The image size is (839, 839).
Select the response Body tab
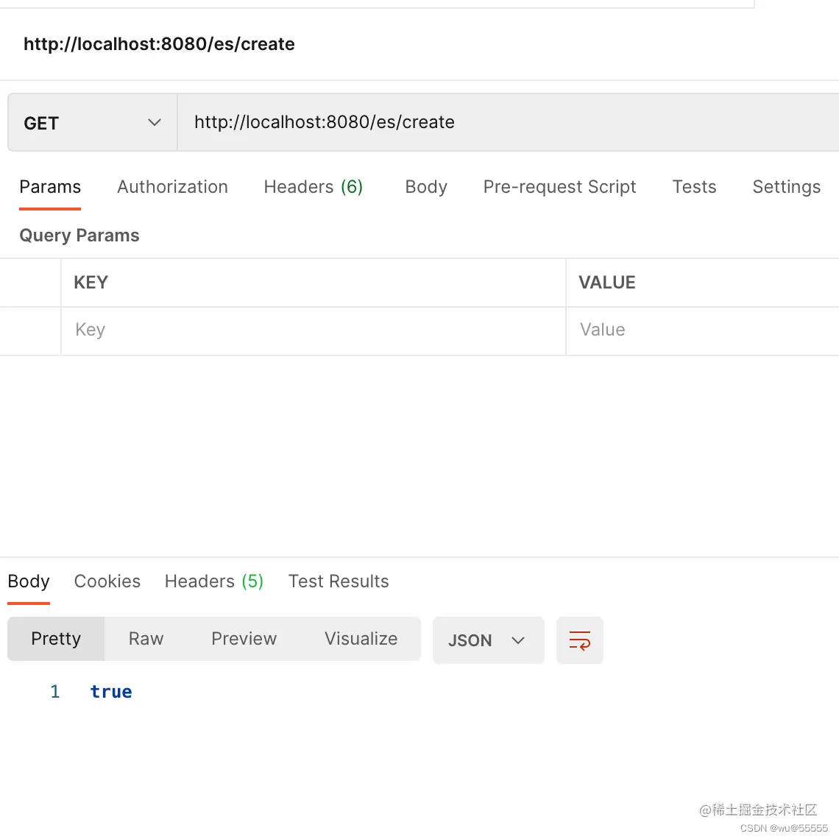(x=29, y=581)
